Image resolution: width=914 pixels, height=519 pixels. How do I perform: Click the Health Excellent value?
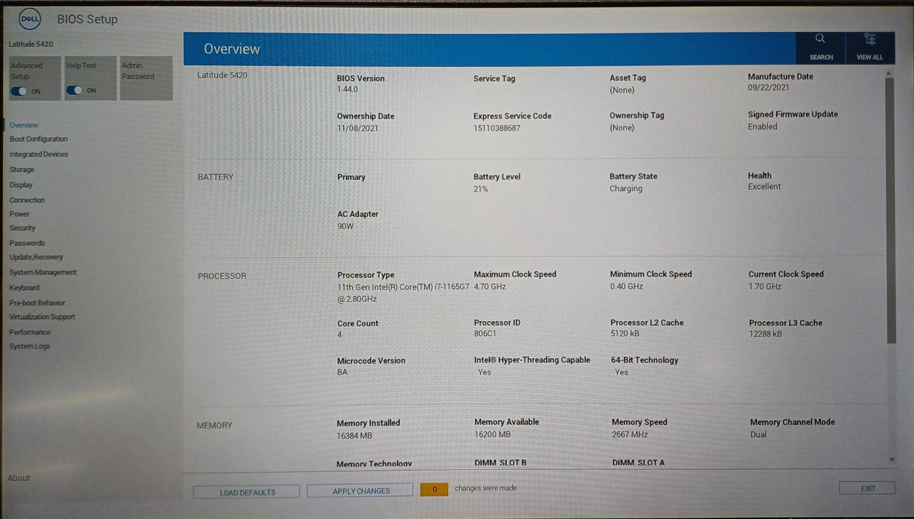tap(764, 187)
